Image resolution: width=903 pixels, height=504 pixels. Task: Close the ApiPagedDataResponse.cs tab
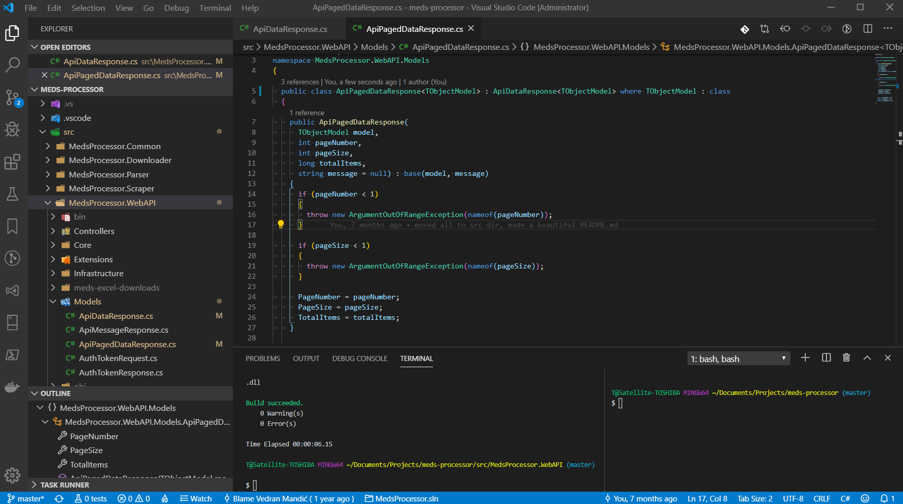[x=471, y=29]
